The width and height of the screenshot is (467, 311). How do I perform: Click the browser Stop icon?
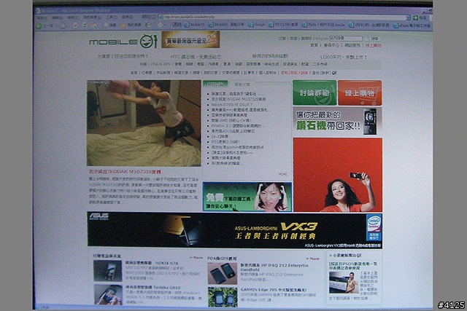(76, 25)
